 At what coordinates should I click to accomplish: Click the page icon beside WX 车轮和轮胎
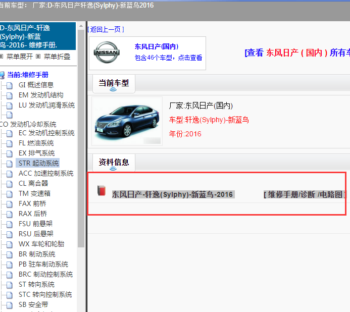tap(10, 244)
